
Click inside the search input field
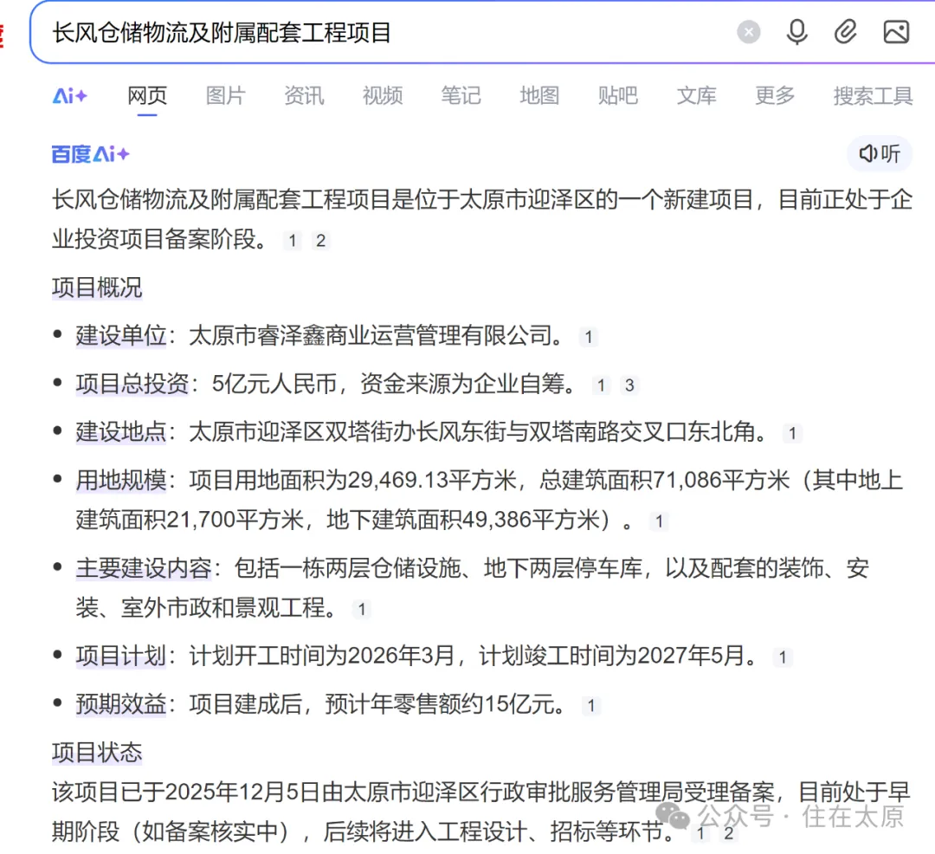390,33
